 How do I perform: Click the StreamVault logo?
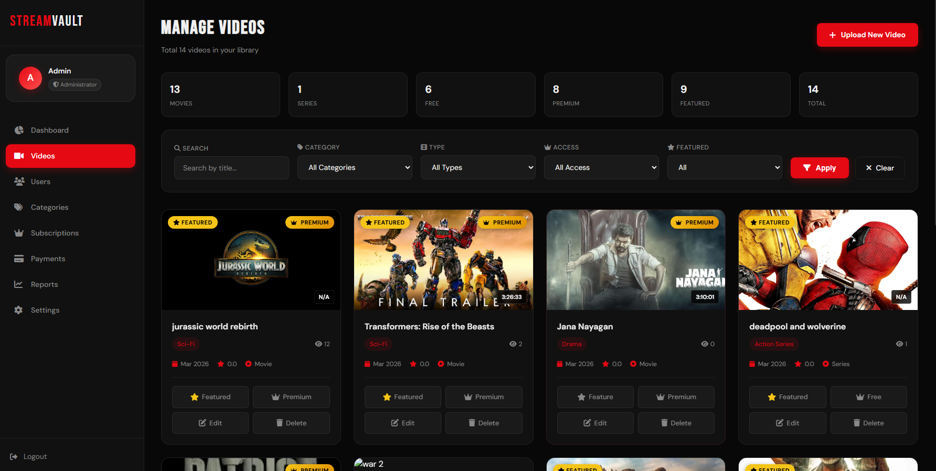[46, 21]
